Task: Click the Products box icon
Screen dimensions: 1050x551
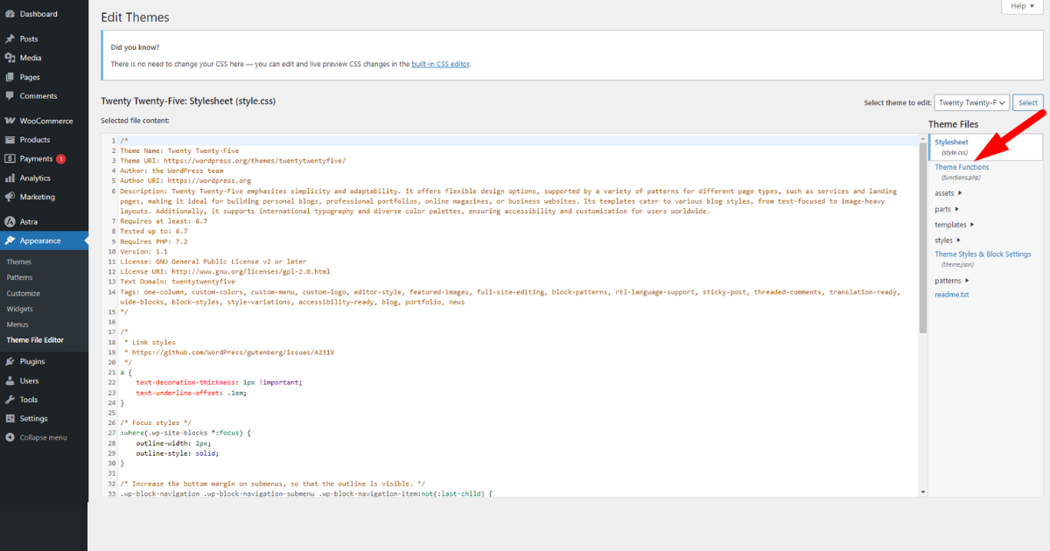Action: tap(10, 140)
